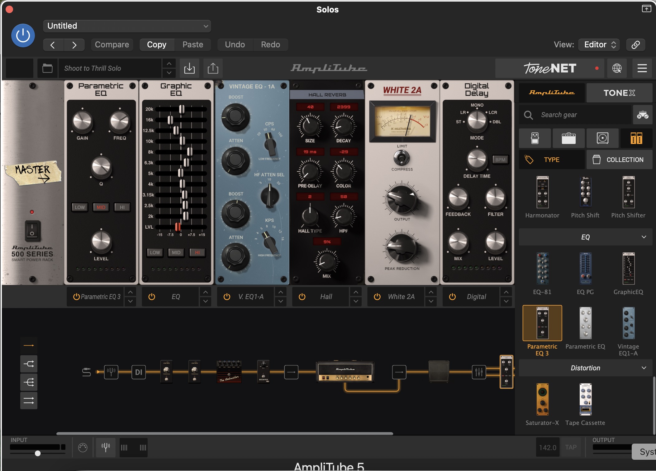Click the Redo button

point(270,45)
